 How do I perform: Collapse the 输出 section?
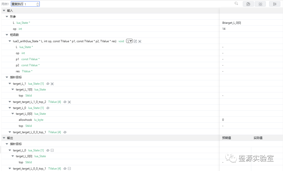pyautogui.click(x=4, y=138)
